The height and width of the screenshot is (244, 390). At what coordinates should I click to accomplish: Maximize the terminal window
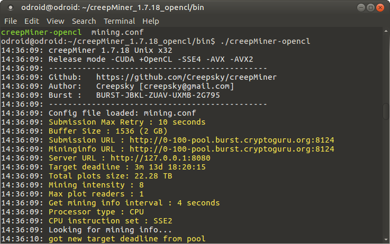(x=370, y=8)
